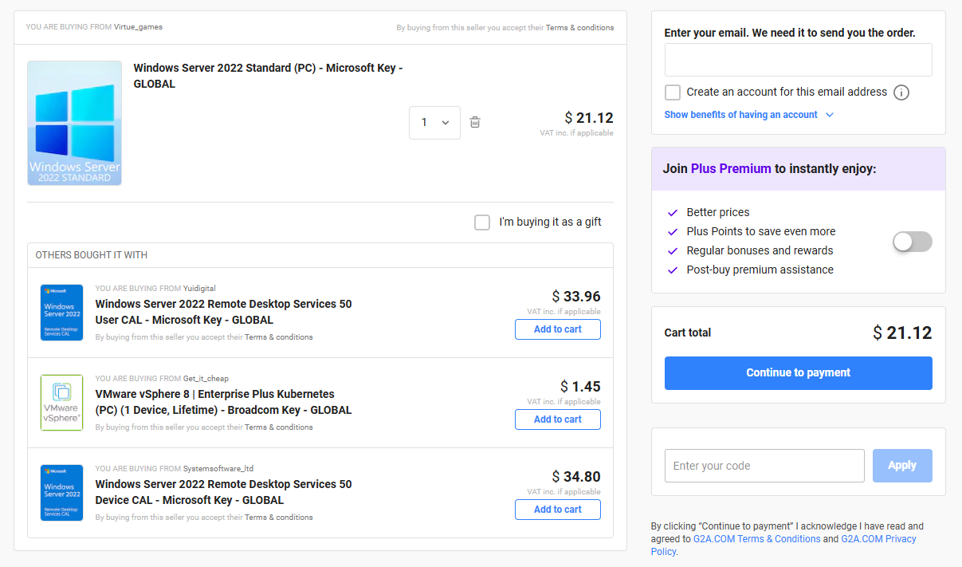This screenshot has height=567, width=962.
Task: Add the $33.96 RDS User CAL to cart
Action: [x=557, y=329]
